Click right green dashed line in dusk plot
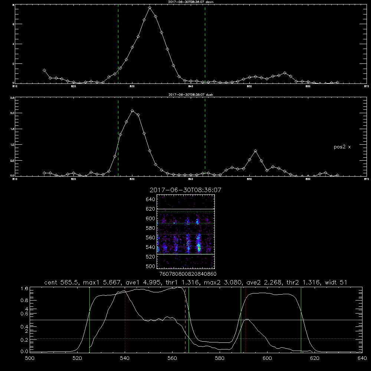 click(x=205, y=137)
